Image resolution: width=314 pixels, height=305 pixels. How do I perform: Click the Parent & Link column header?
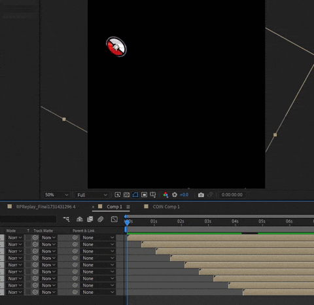84,230
